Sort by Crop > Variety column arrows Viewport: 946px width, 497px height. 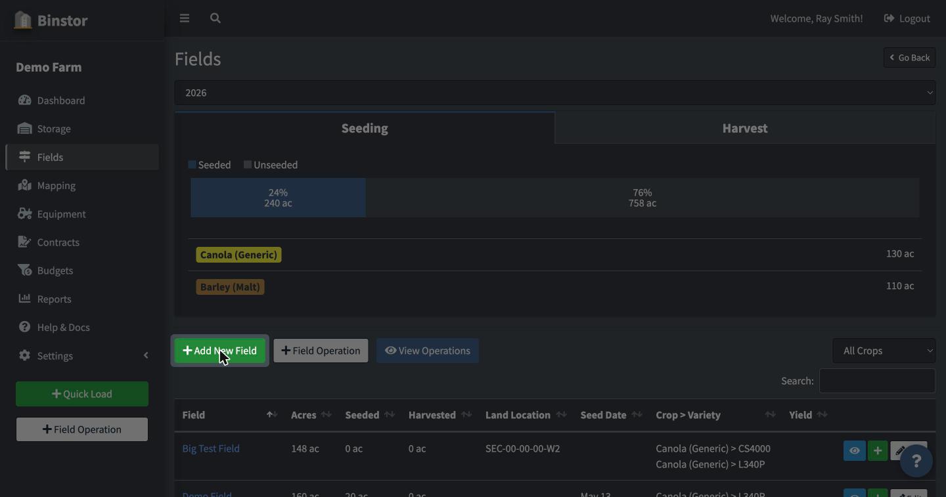tap(770, 415)
